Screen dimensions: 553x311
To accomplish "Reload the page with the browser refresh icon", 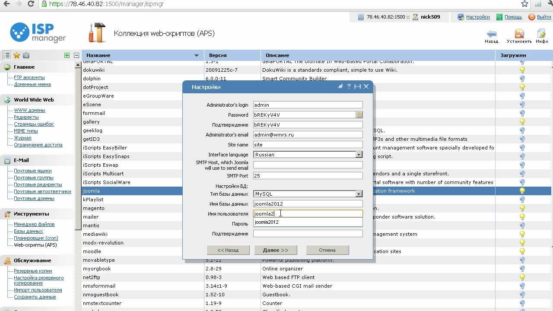I will click(31, 4).
